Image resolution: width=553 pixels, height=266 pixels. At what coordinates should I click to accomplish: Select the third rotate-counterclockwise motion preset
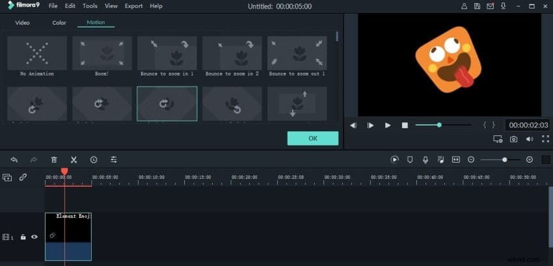[232, 103]
